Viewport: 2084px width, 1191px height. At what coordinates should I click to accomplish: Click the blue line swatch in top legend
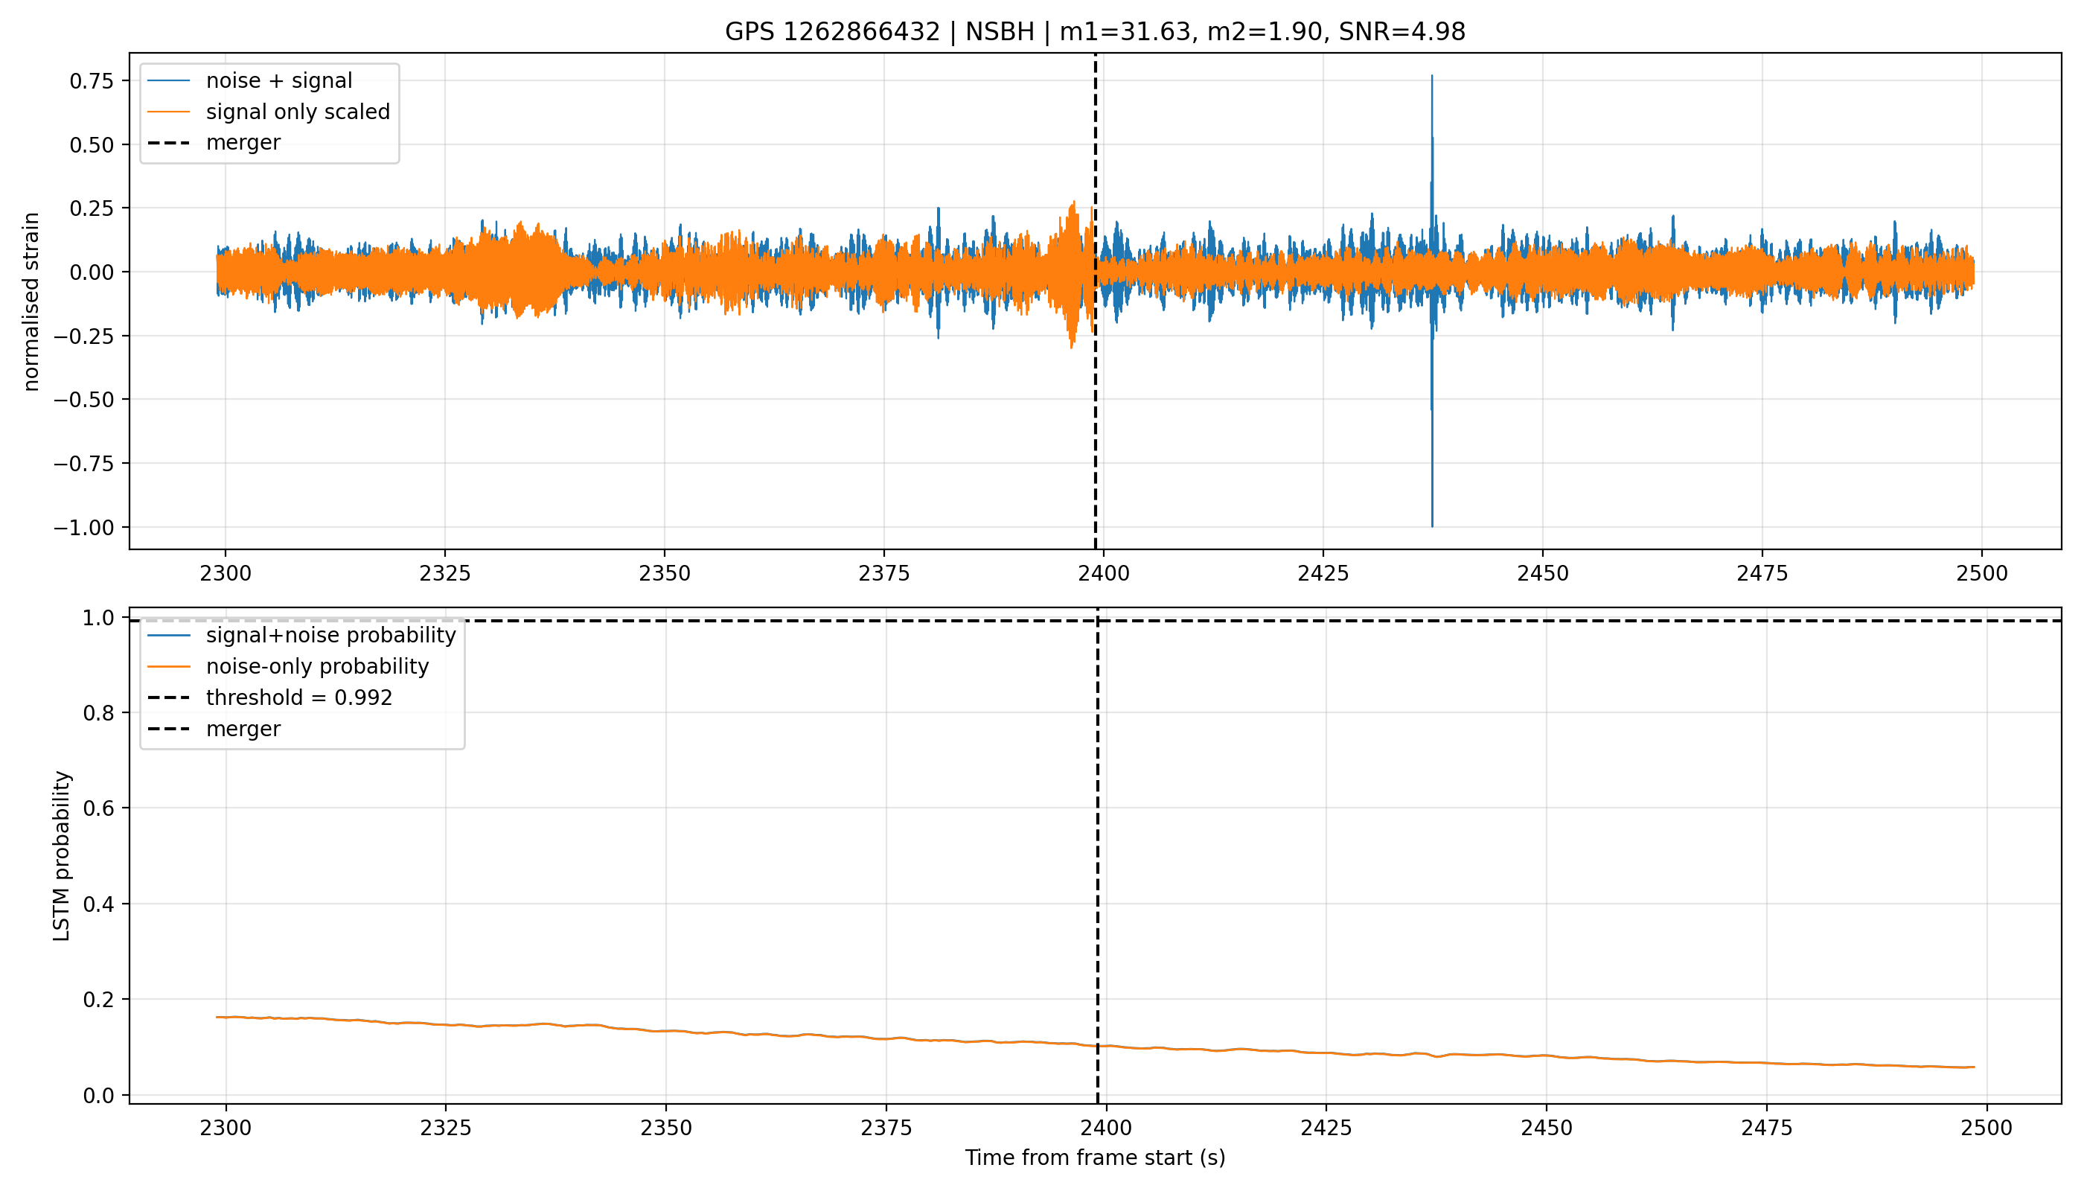coord(168,80)
